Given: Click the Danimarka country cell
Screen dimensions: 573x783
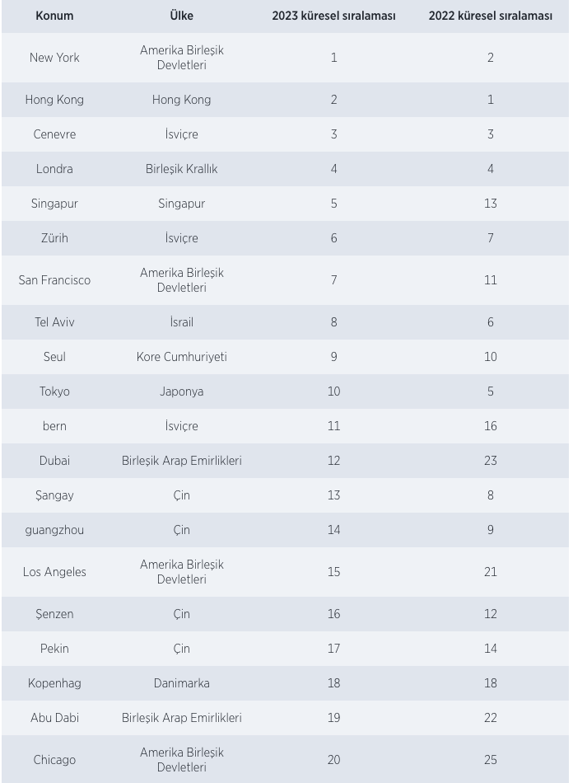Looking at the screenshot, I should pyautogui.click(x=181, y=683).
